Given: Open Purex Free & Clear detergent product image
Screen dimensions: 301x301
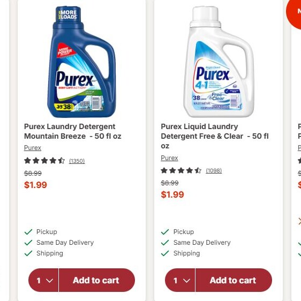Looking at the screenshot, I should [219, 62].
